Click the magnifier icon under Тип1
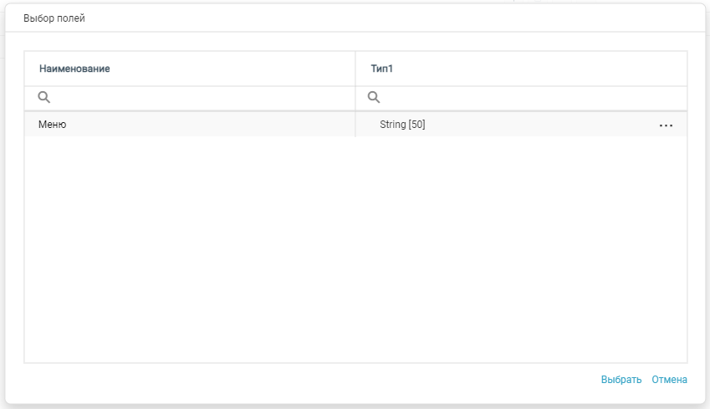The width and height of the screenshot is (710, 409). (374, 97)
